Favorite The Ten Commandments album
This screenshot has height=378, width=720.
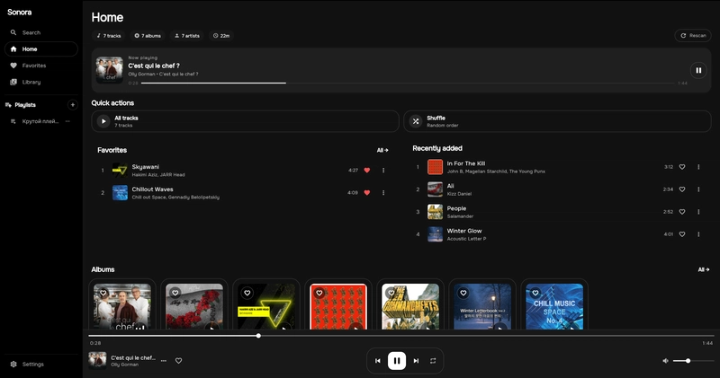[x=391, y=293]
